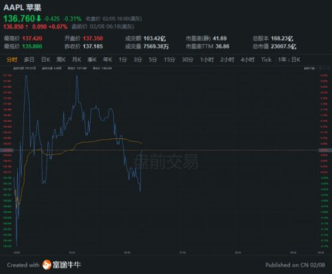Expand the 盘前行情 dropdown above the chart
The height and width of the screenshot is (274, 332).
click(311, 68)
